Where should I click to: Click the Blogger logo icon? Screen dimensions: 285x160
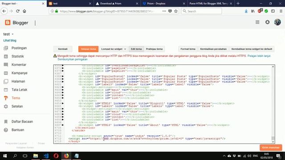(8, 23)
